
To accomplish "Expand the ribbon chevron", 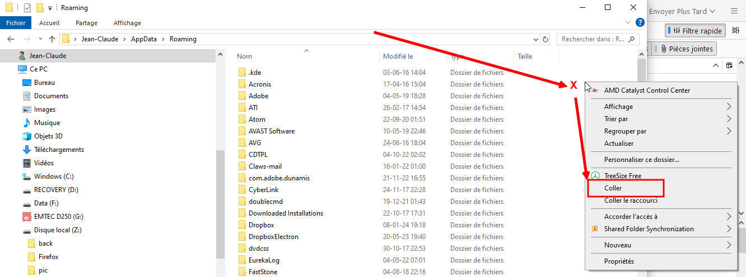I will point(628,23).
